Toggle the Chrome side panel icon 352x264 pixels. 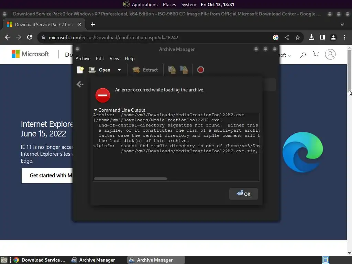(x=322, y=37)
